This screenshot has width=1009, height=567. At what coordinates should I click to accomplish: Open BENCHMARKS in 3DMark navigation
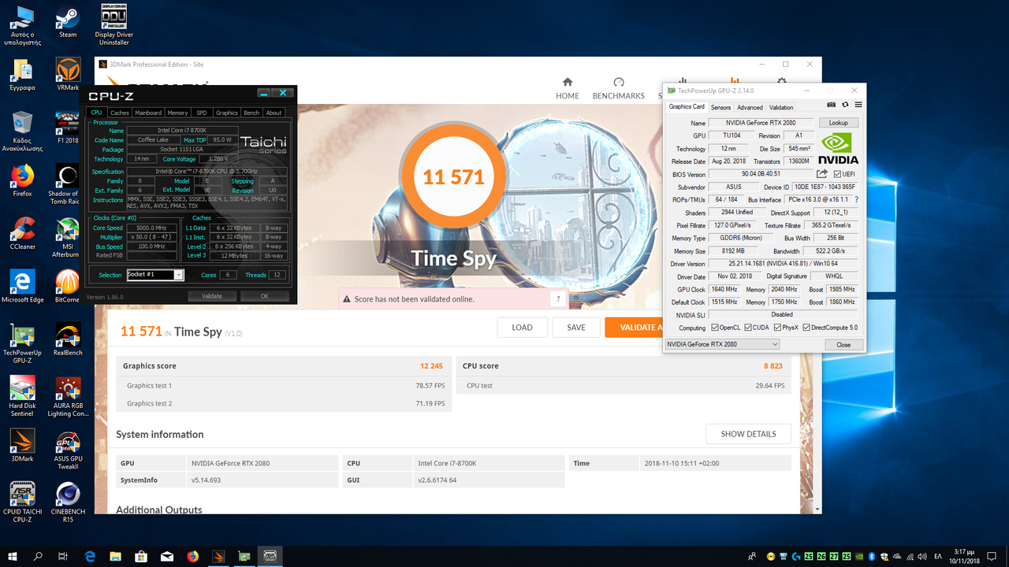[618, 88]
